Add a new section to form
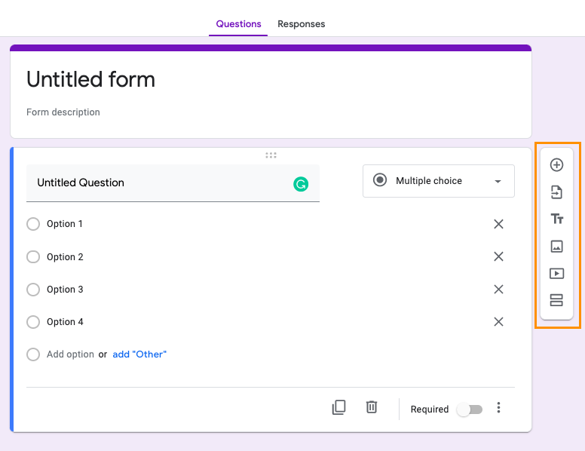Screen dimensions: 585x451 pyautogui.click(x=556, y=300)
